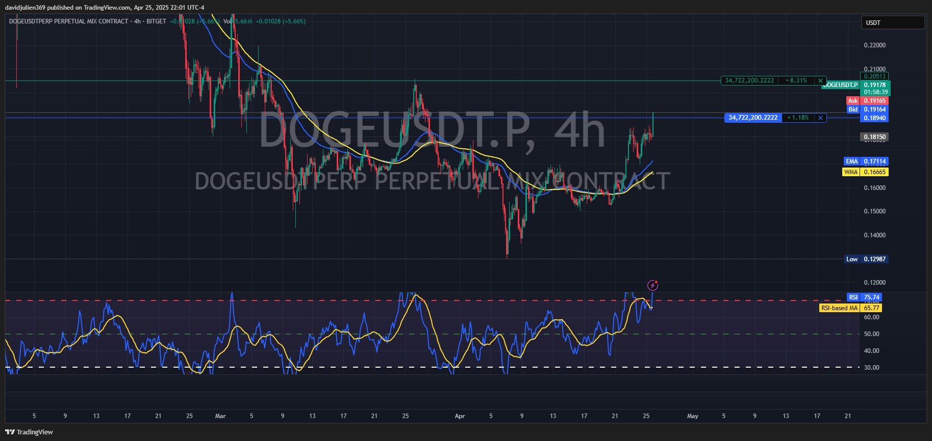The height and width of the screenshot is (441, 932).
Task: Click the Apr label on time axis
Action: click(x=460, y=416)
